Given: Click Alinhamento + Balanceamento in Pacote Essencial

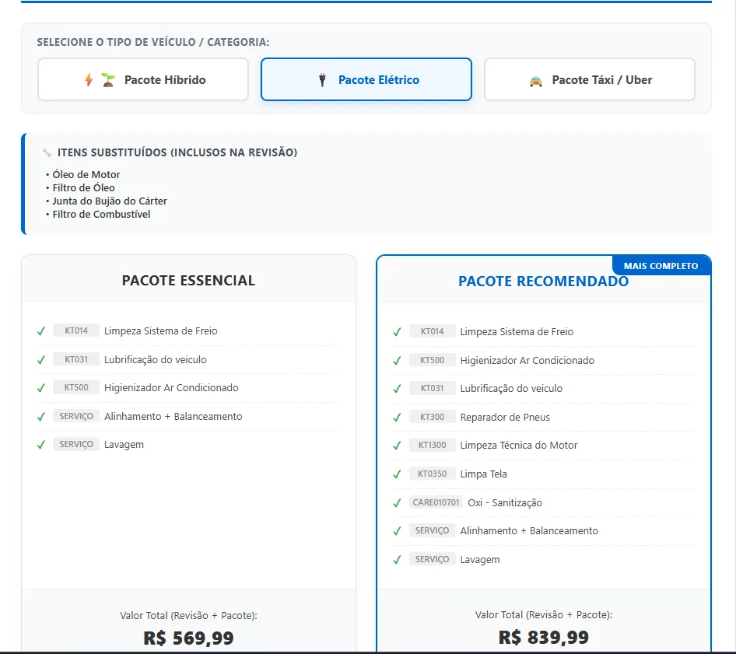Looking at the screenshot, I should click(x=173, y=417).
